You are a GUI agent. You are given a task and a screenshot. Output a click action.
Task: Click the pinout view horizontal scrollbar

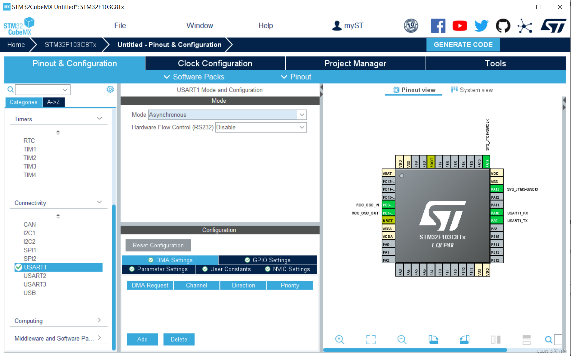point(415,350)
